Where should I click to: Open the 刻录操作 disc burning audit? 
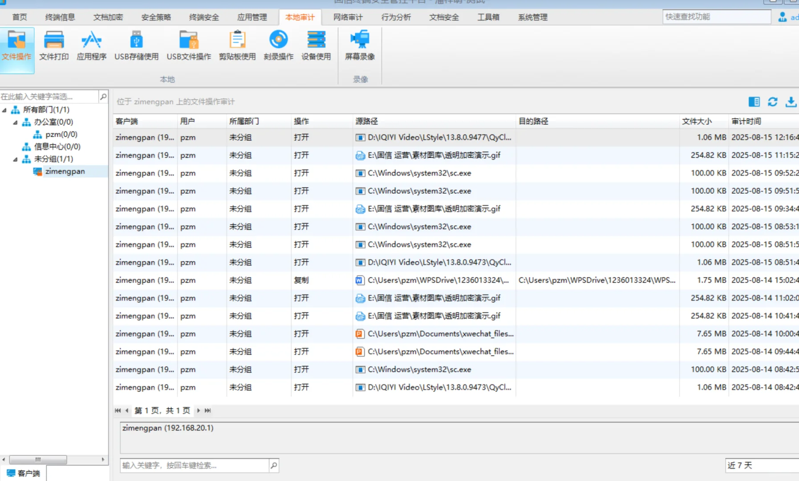(x=278, y=46)
